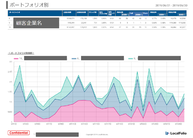This screenshot has width=193, height=138.
Task: Click the ¥4,484 inquiry cost cell
Action: pos(173,27)
